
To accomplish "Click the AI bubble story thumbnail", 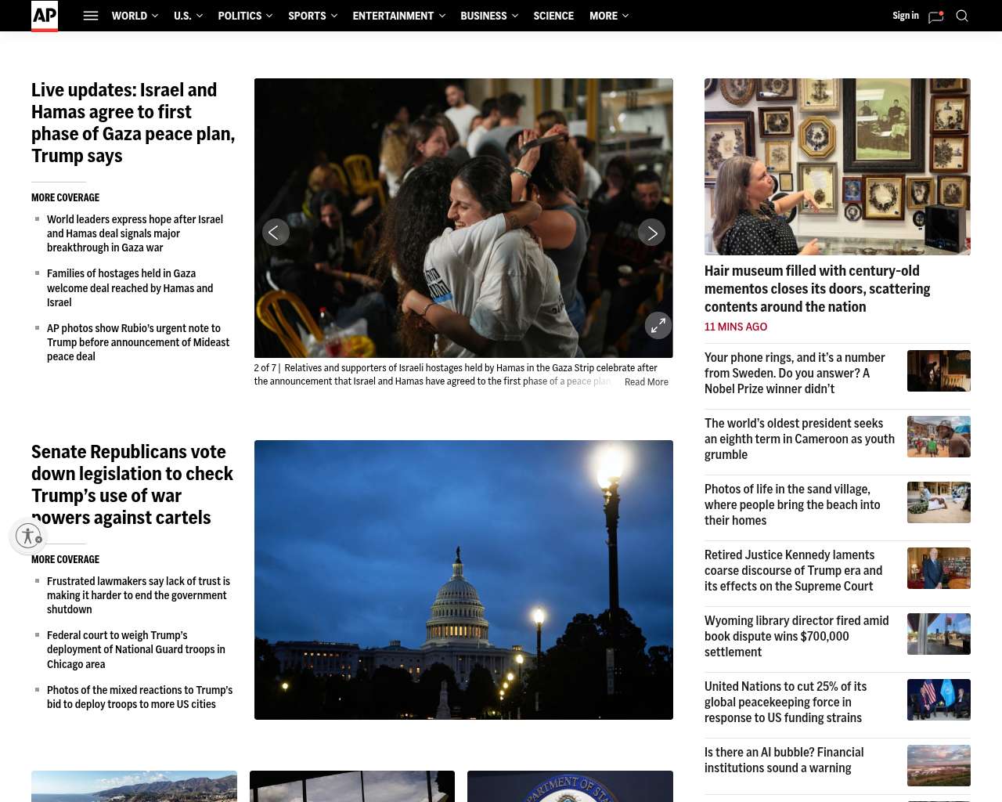I will (x=939, y=764).
